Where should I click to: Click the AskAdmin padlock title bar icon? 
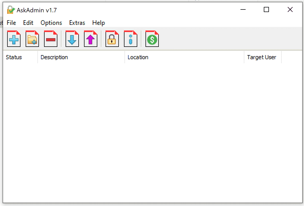[11, 10]
